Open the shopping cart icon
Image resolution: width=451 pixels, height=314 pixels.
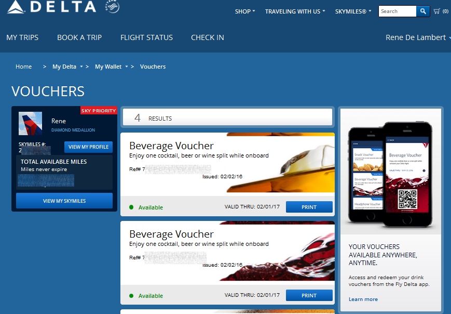pos(436,11)
